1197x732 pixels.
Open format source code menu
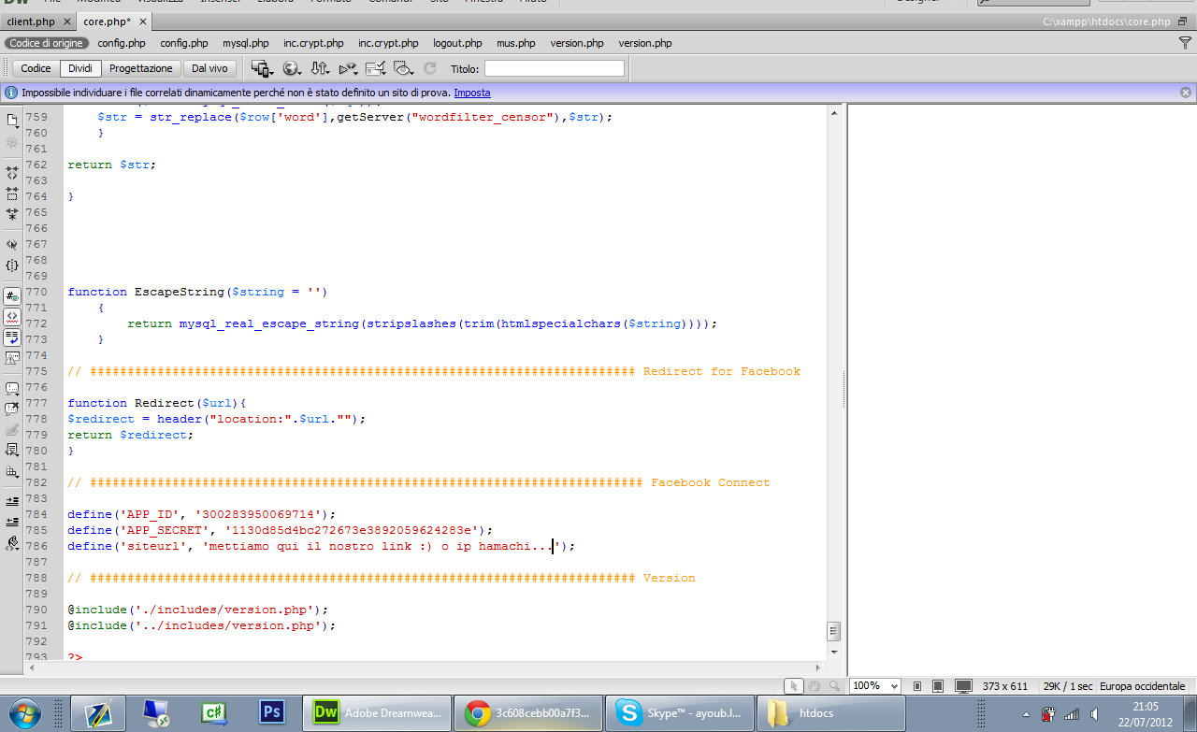[x=12, y=542]
